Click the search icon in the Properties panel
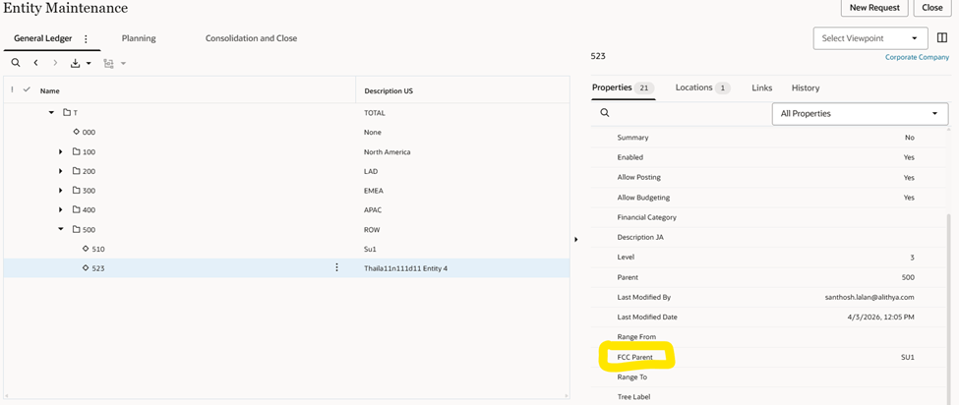 coord(605,113)
